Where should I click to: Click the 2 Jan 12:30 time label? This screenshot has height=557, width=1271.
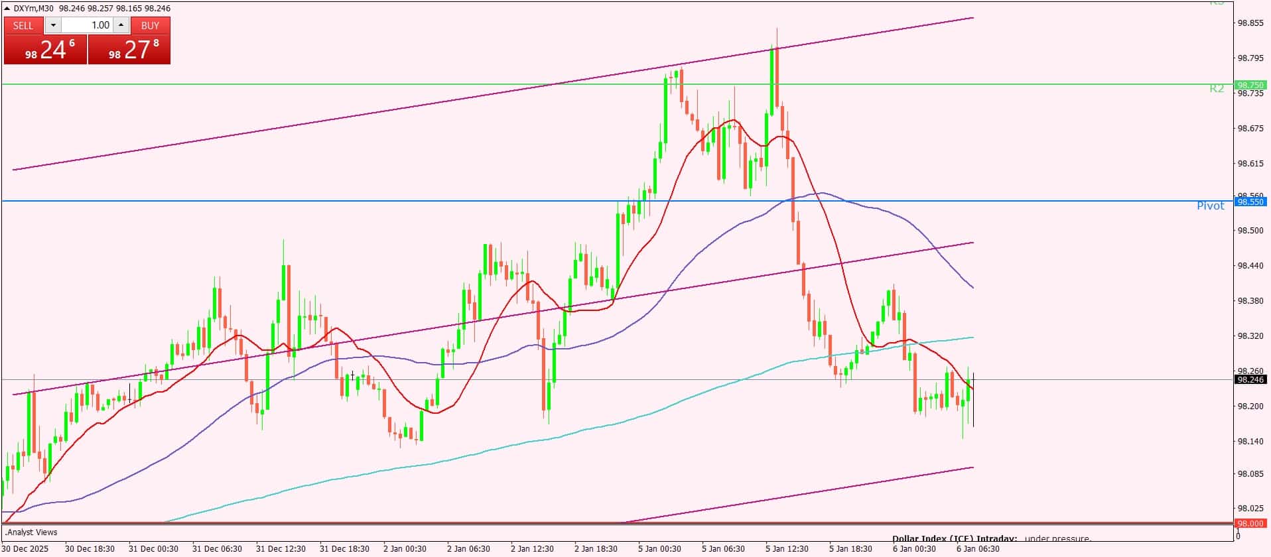click(x=532, y=549)
